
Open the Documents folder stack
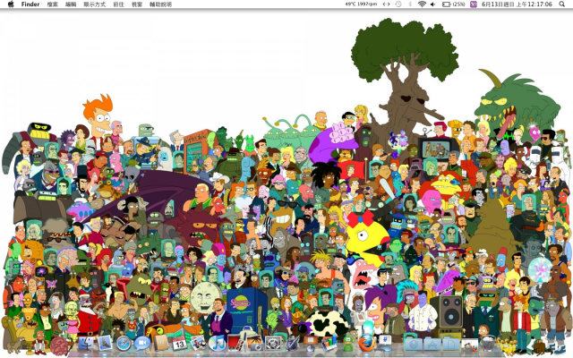451,344
